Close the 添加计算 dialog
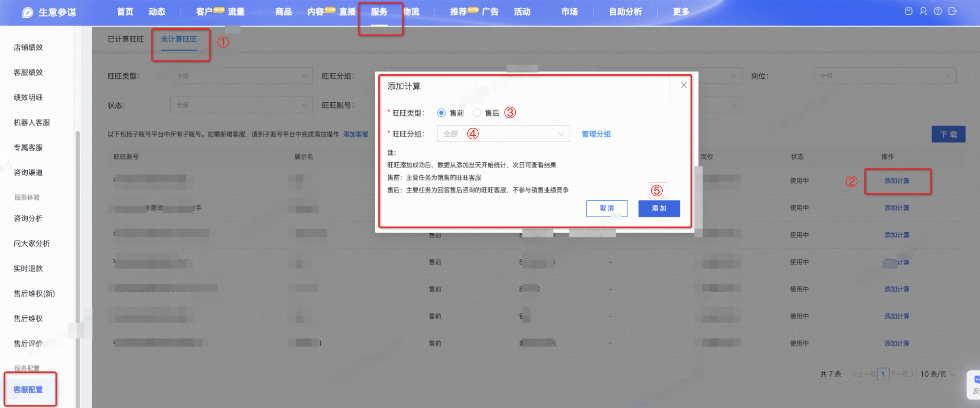Viewport: 980px width, 408px height. tap(683, 85)
